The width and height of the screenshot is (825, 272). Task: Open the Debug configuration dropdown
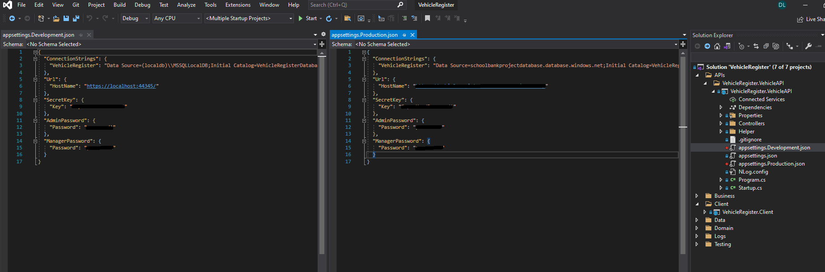point(135,18)
